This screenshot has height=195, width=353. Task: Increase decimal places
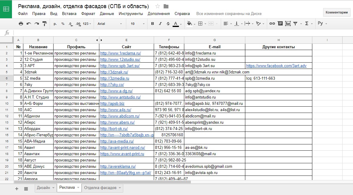pyautogui.click(x=78, y=24)
